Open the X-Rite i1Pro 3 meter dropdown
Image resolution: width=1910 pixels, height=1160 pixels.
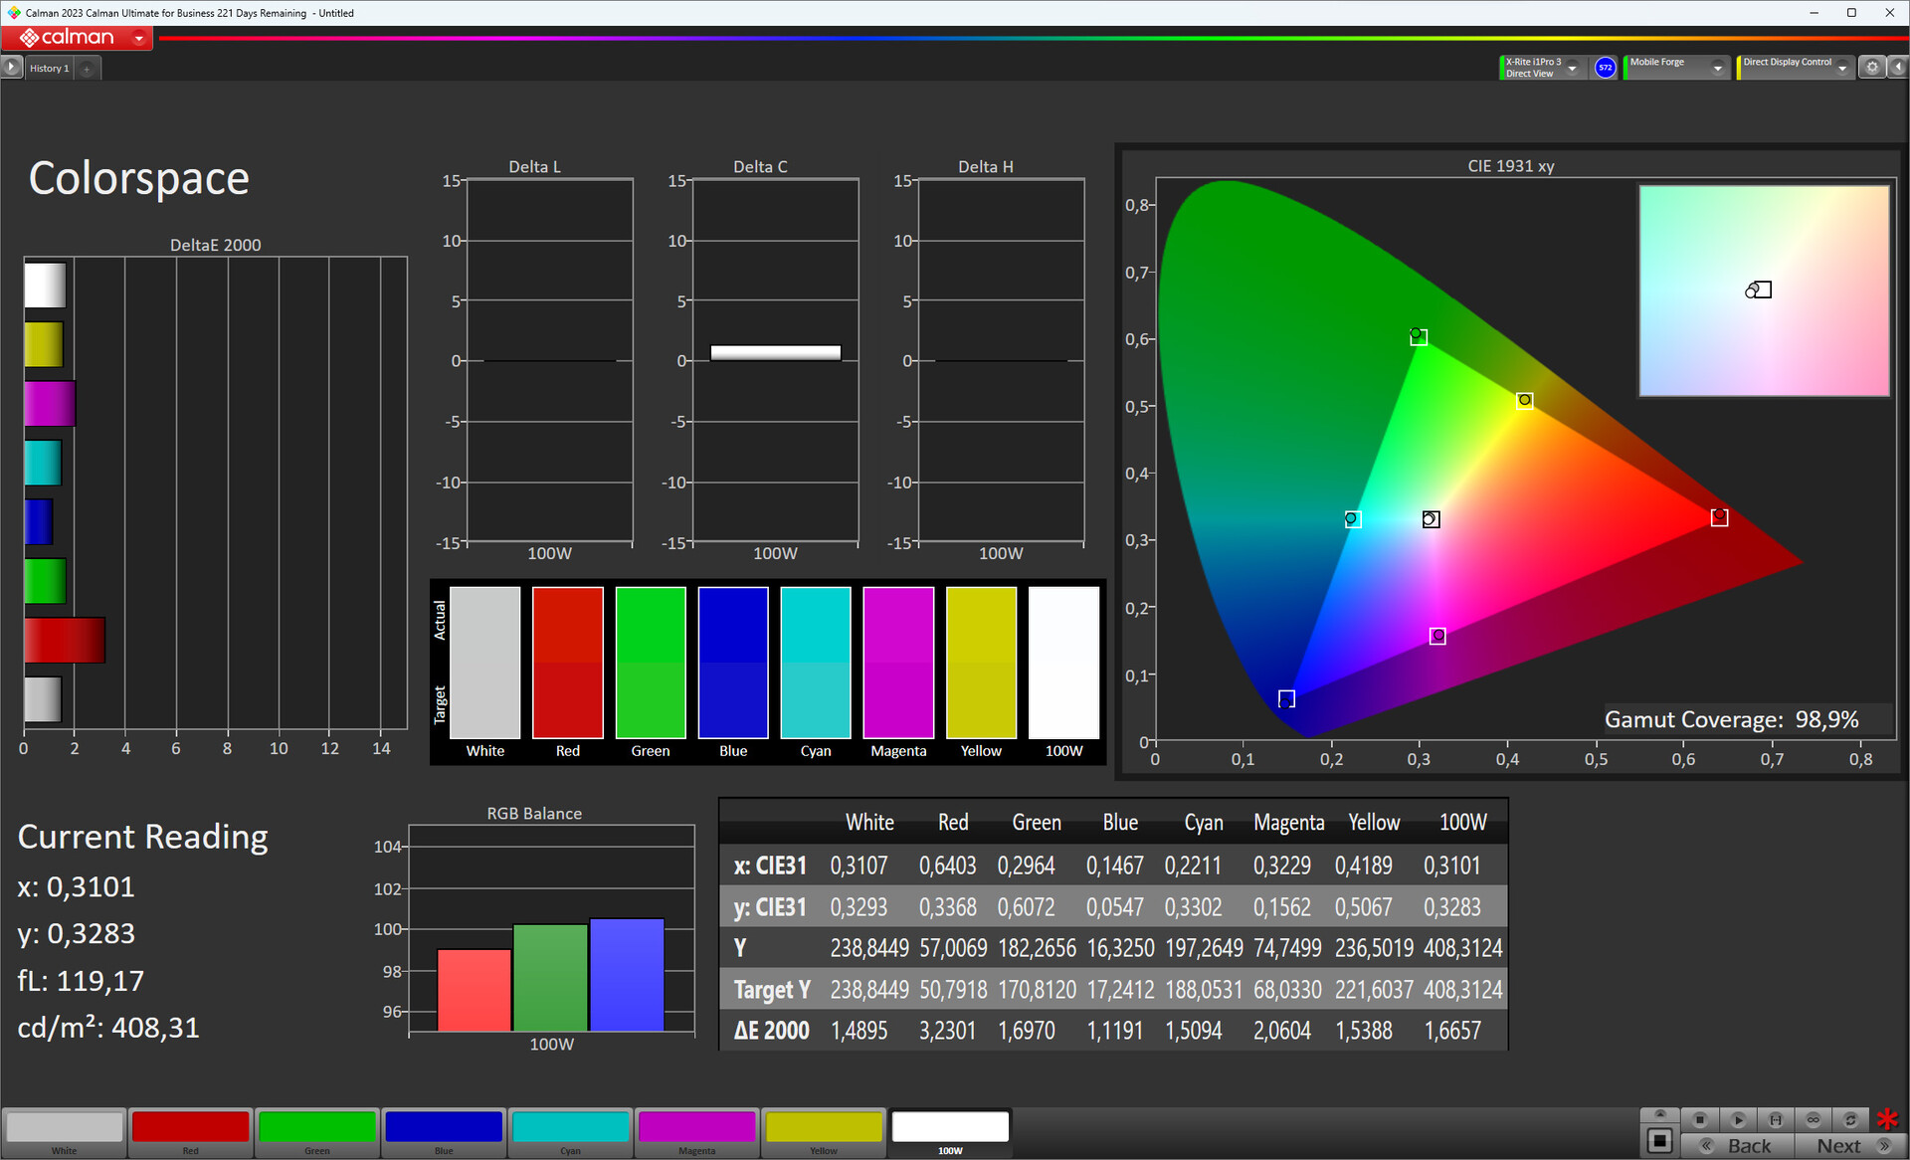pos(1573,68)
